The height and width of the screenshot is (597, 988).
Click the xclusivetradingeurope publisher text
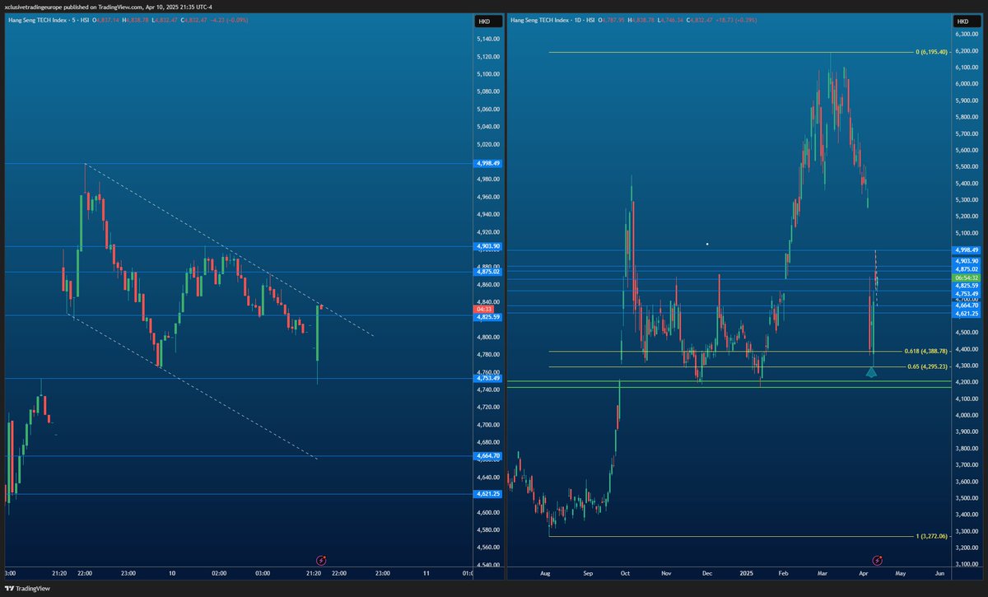pyautogui.click(x=35, y=7)
